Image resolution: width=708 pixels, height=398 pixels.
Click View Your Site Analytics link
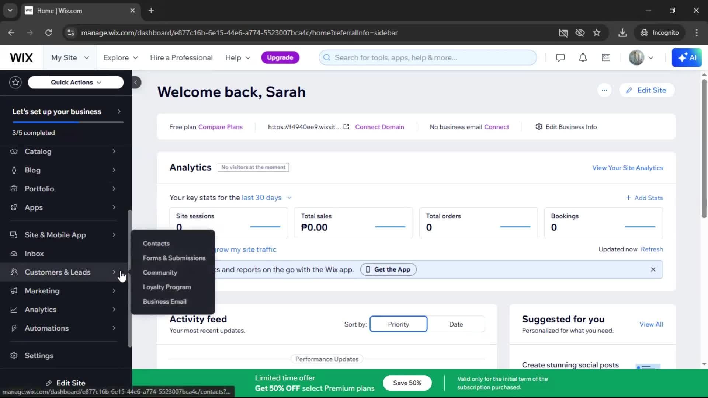[x=627, y=168]
